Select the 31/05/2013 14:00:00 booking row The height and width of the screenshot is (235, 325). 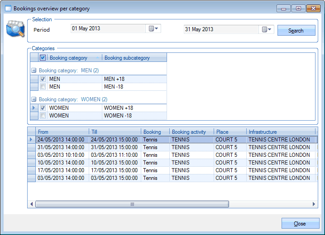(x=61, y=147)
